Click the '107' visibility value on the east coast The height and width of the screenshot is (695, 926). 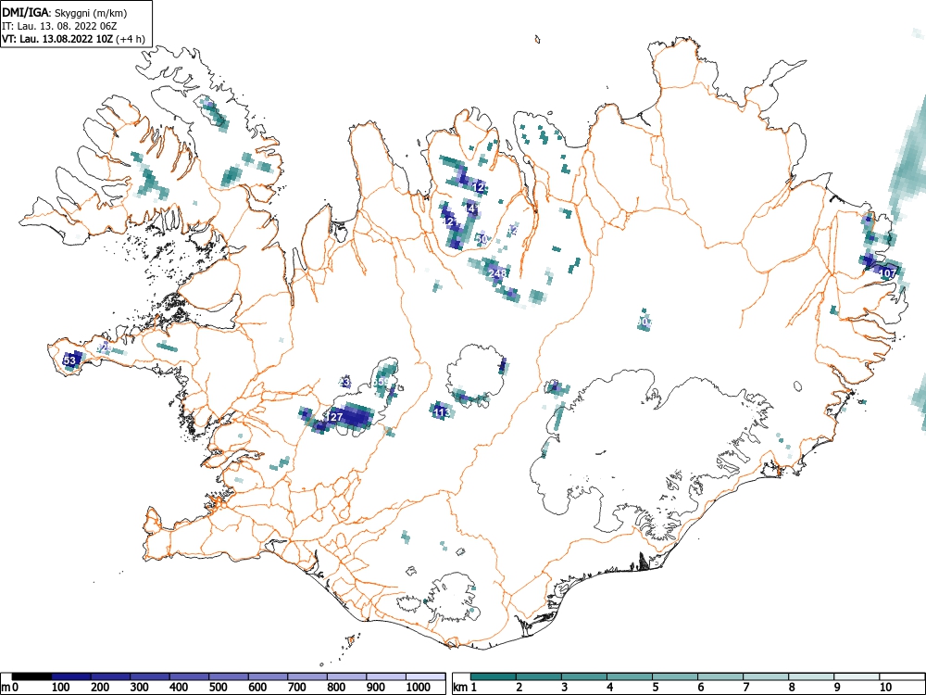coord(888,273)
